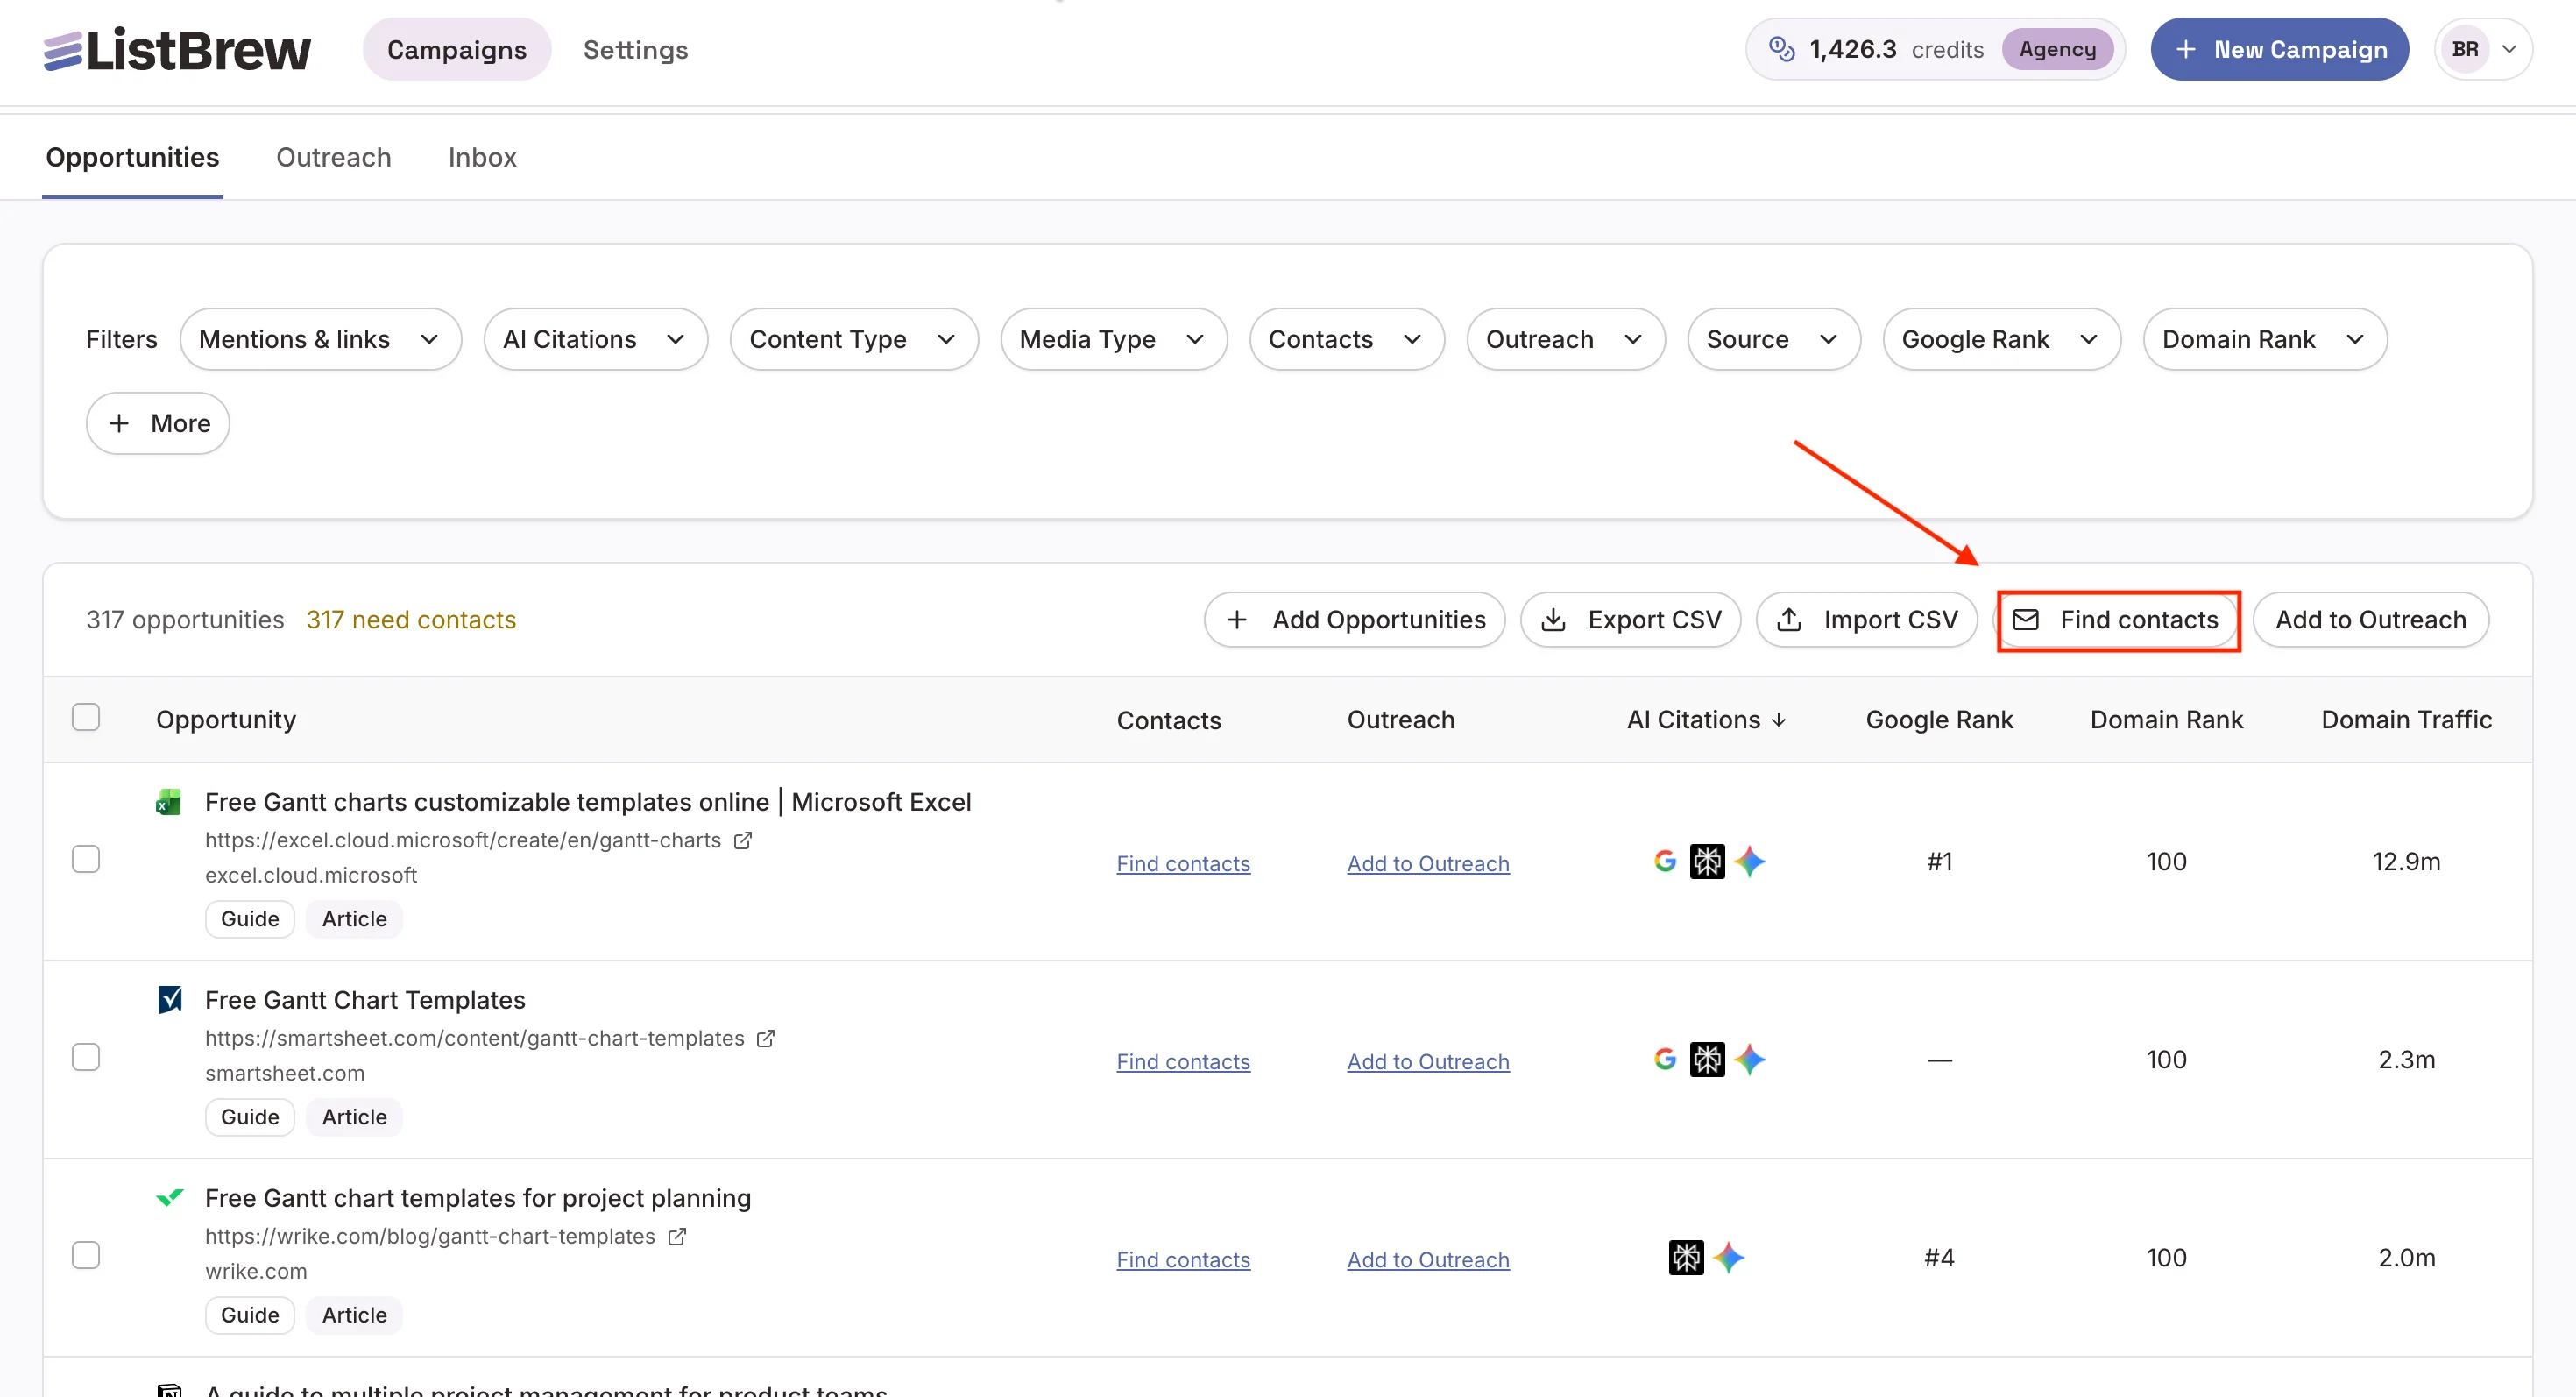Expand the Media Type filter
The width and height of the screenshot is (2576, 1397).
coord(1113,339)
